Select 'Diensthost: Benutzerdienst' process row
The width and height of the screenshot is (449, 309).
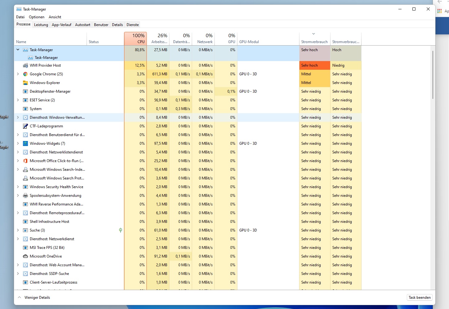(187, 135)
